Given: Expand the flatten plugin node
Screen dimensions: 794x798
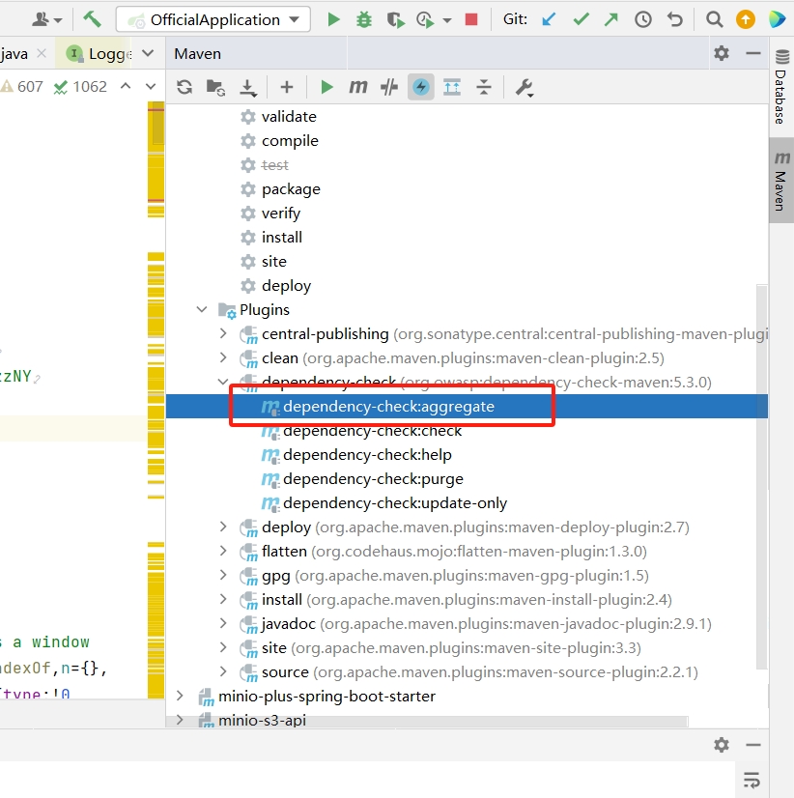Looking at the screenshot, I should coord(223,551).
